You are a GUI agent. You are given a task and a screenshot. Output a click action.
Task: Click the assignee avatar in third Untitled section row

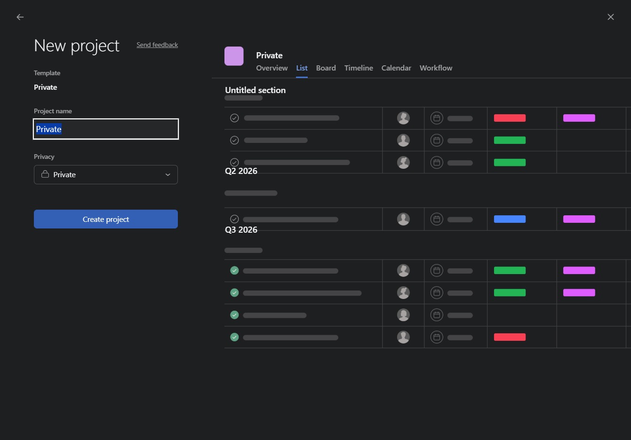[403, 162]
